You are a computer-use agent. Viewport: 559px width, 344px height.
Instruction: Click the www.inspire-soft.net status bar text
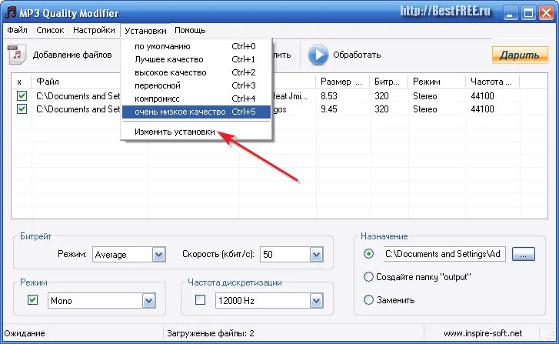[483, 333]
